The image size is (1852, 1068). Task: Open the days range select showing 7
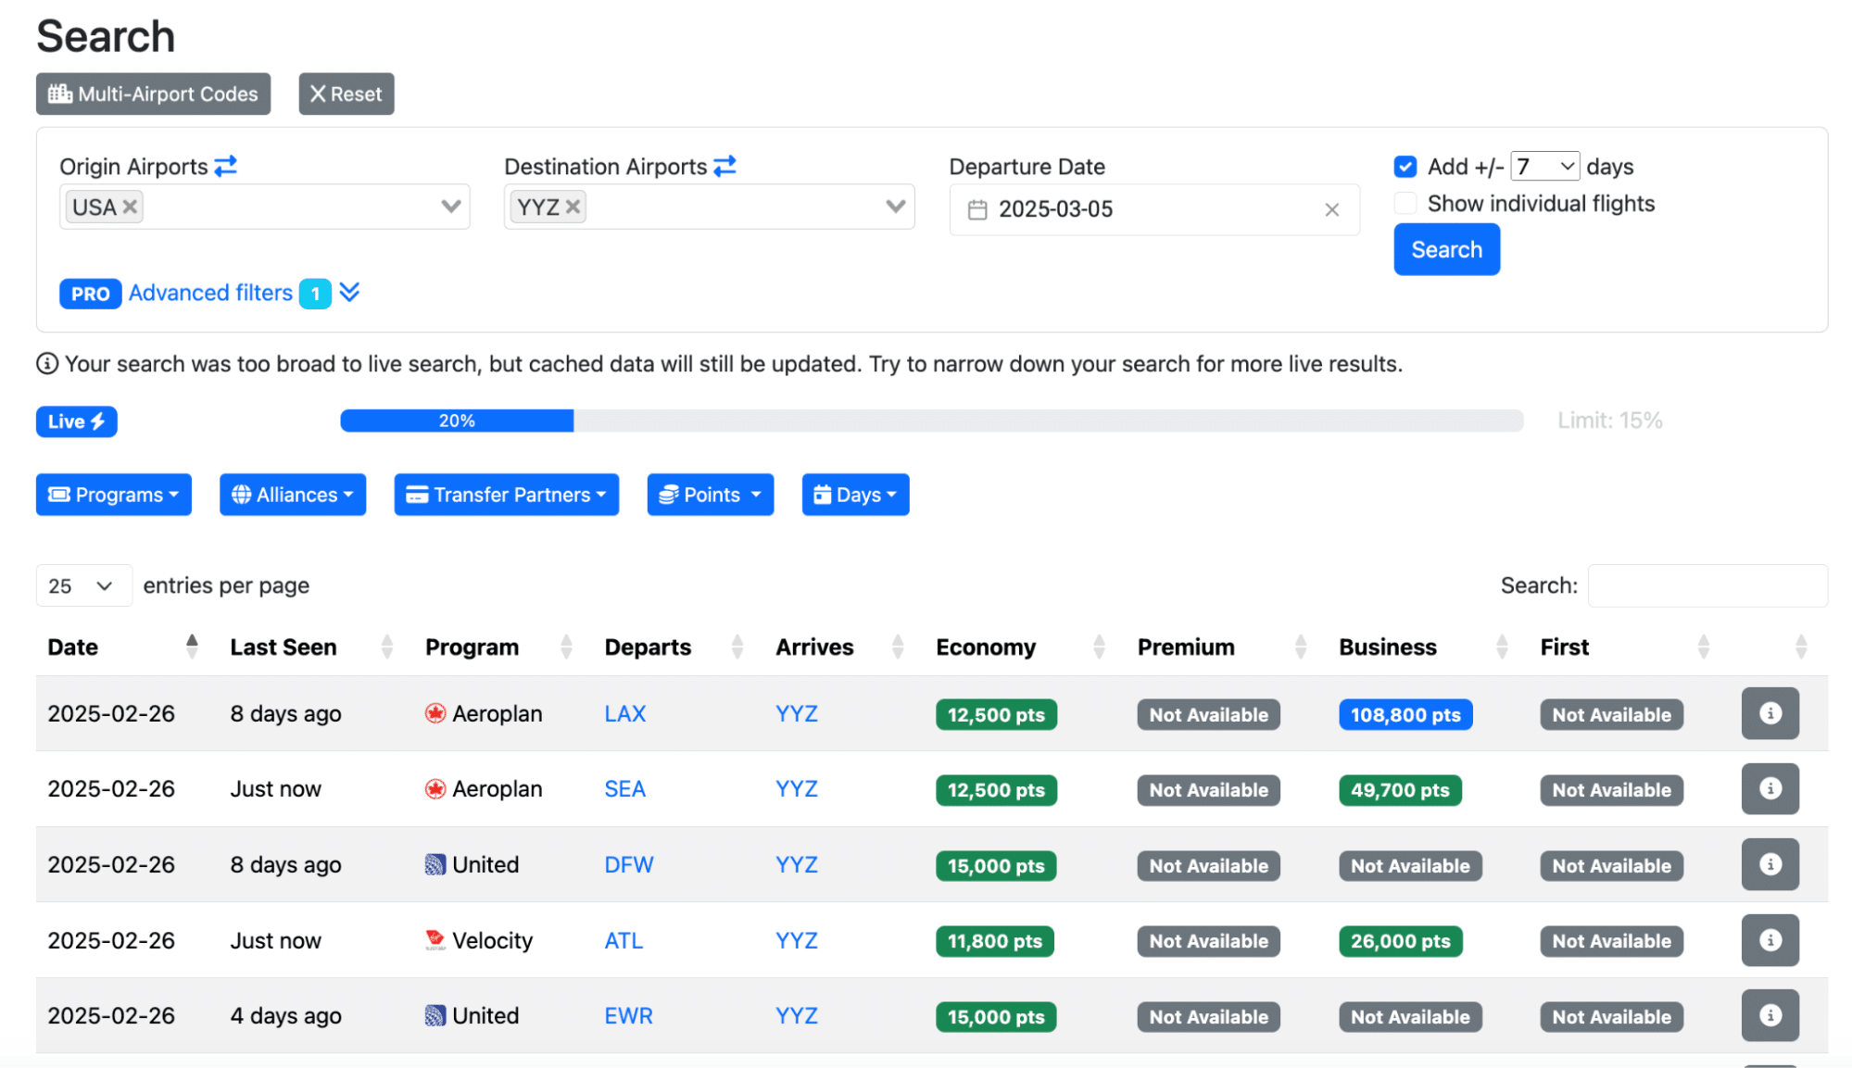click(x=1543, y=167)
